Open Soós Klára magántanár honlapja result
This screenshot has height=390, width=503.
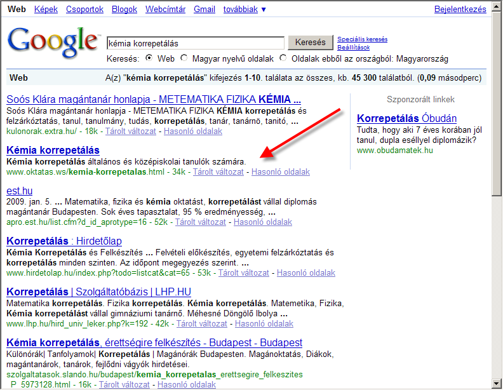tap(154, 100)
